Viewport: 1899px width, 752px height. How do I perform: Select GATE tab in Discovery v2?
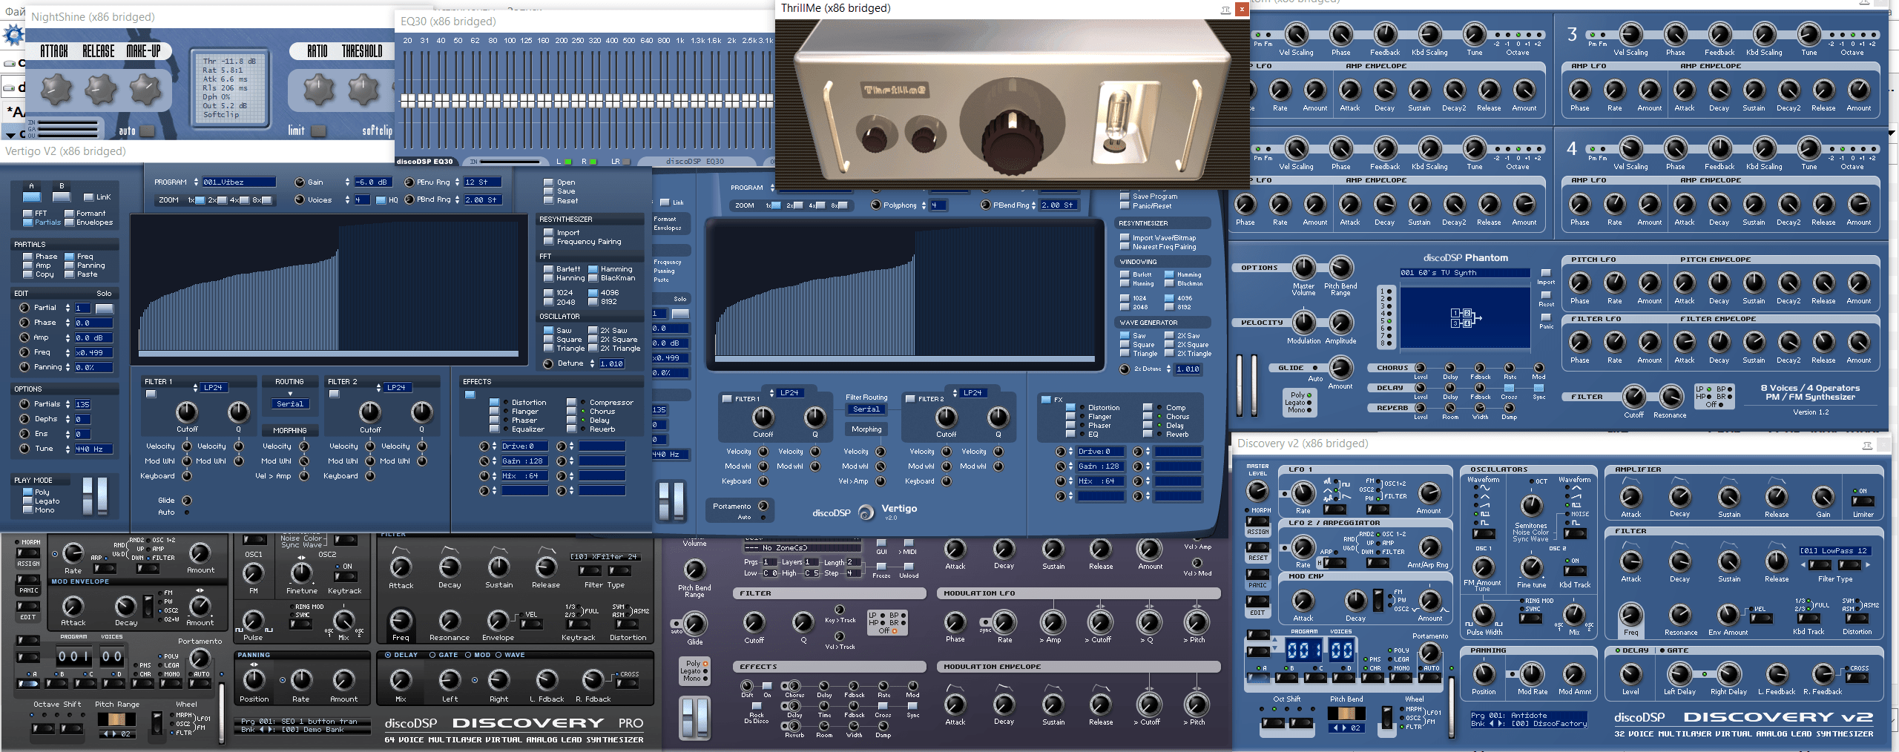(x=1674, y=651)
